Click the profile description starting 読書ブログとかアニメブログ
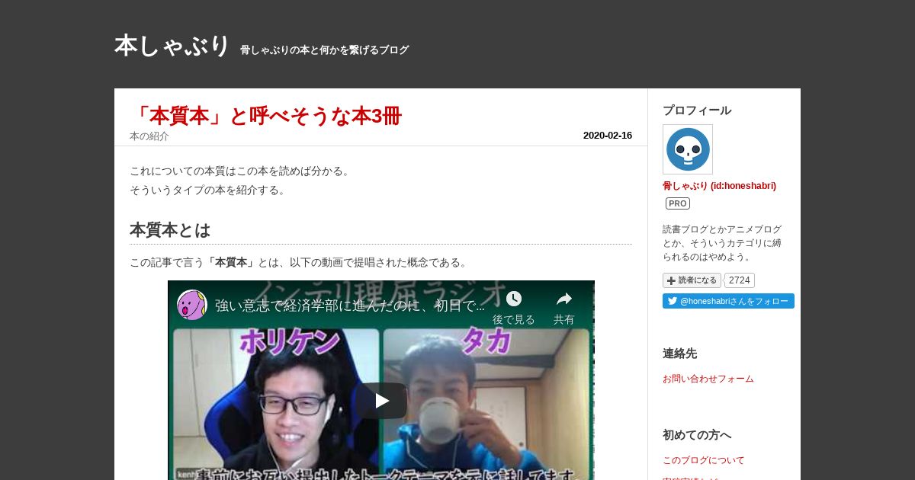 (722, 243)
